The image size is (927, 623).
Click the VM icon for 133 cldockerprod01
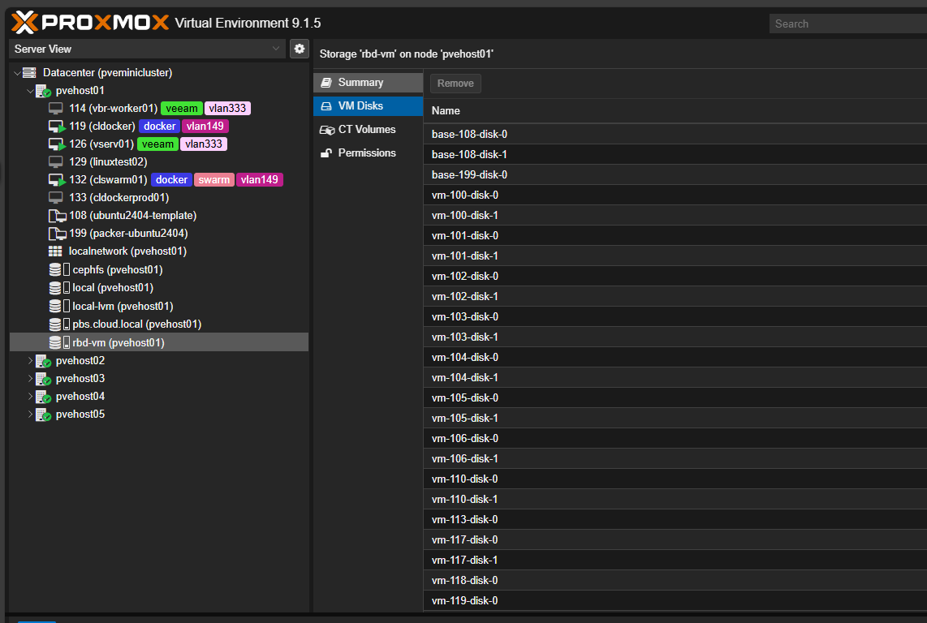click(x=55, y=197)
